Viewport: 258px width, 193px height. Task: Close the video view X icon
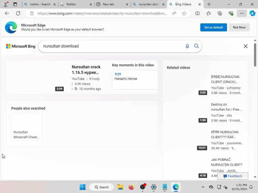[x=245, y=46]
